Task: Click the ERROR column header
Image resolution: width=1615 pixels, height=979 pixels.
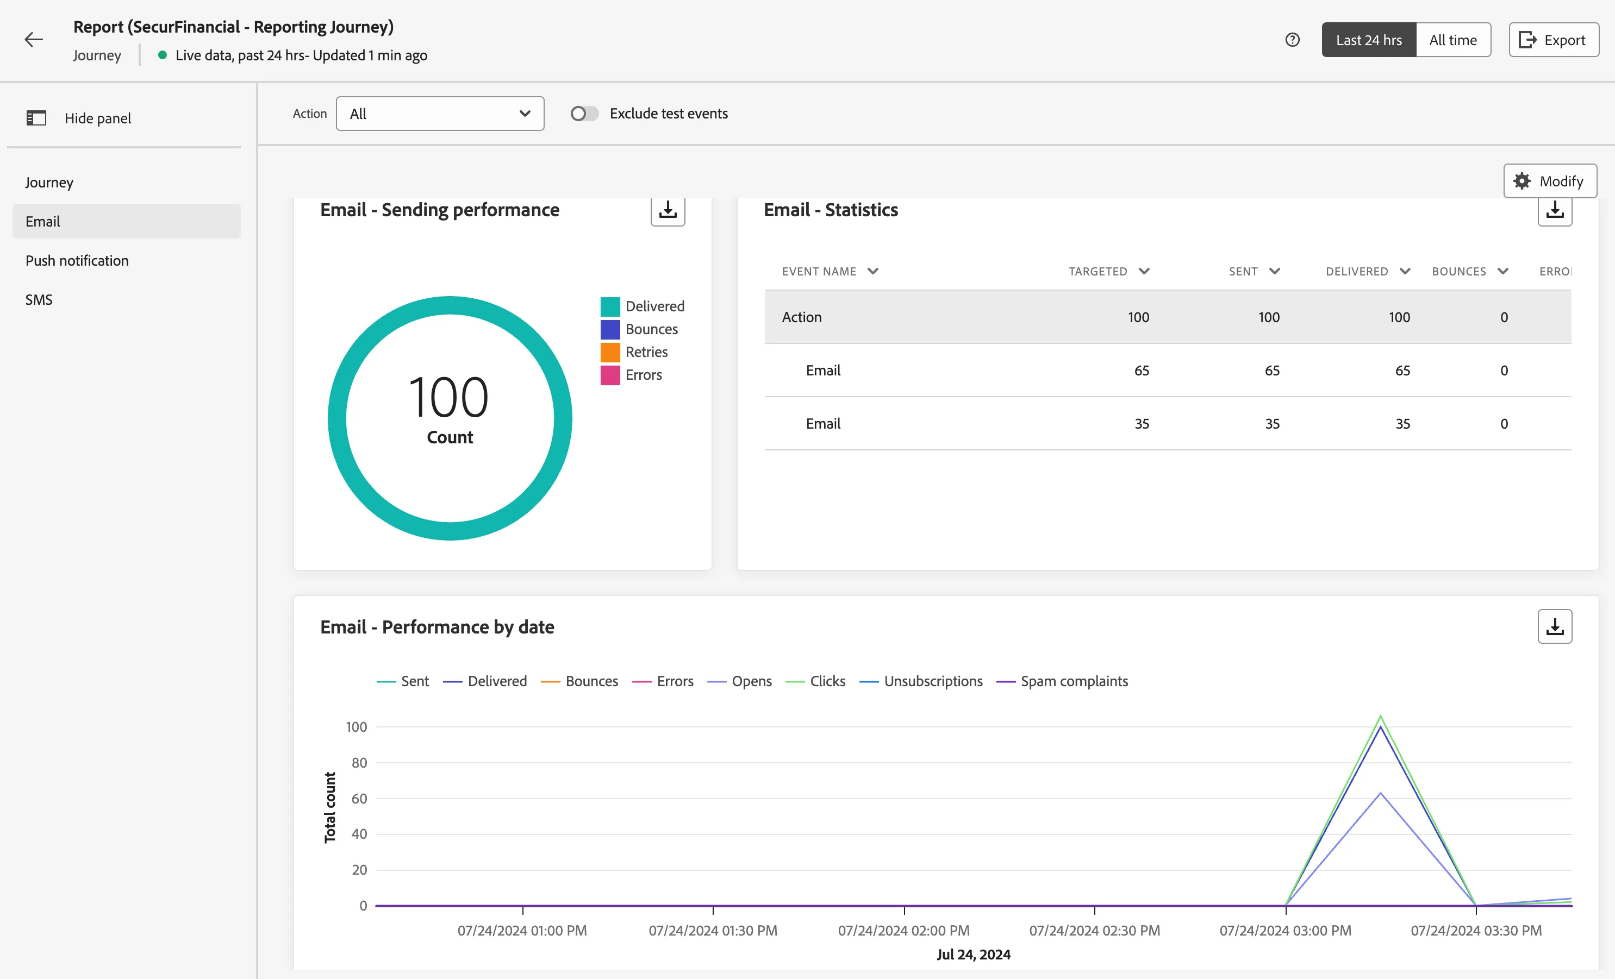Action: pos(1555,271)
